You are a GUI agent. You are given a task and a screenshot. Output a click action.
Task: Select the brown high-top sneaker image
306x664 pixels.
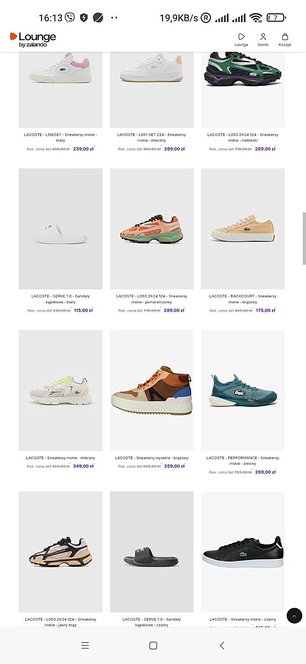[152, 390]
